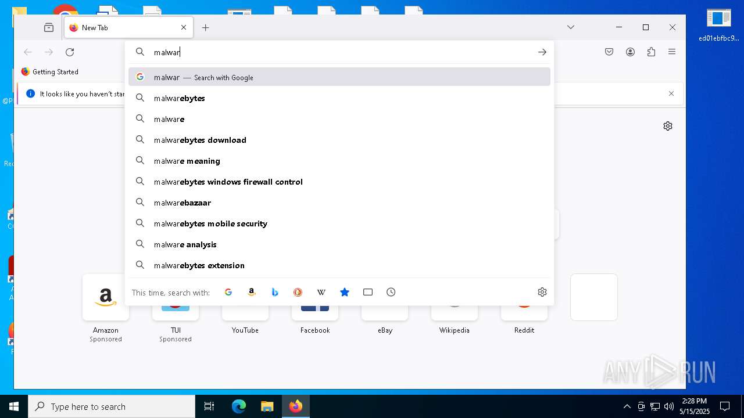
Task: Pick 'malwarebytes download' suggestion
Action: click(339, 140)
